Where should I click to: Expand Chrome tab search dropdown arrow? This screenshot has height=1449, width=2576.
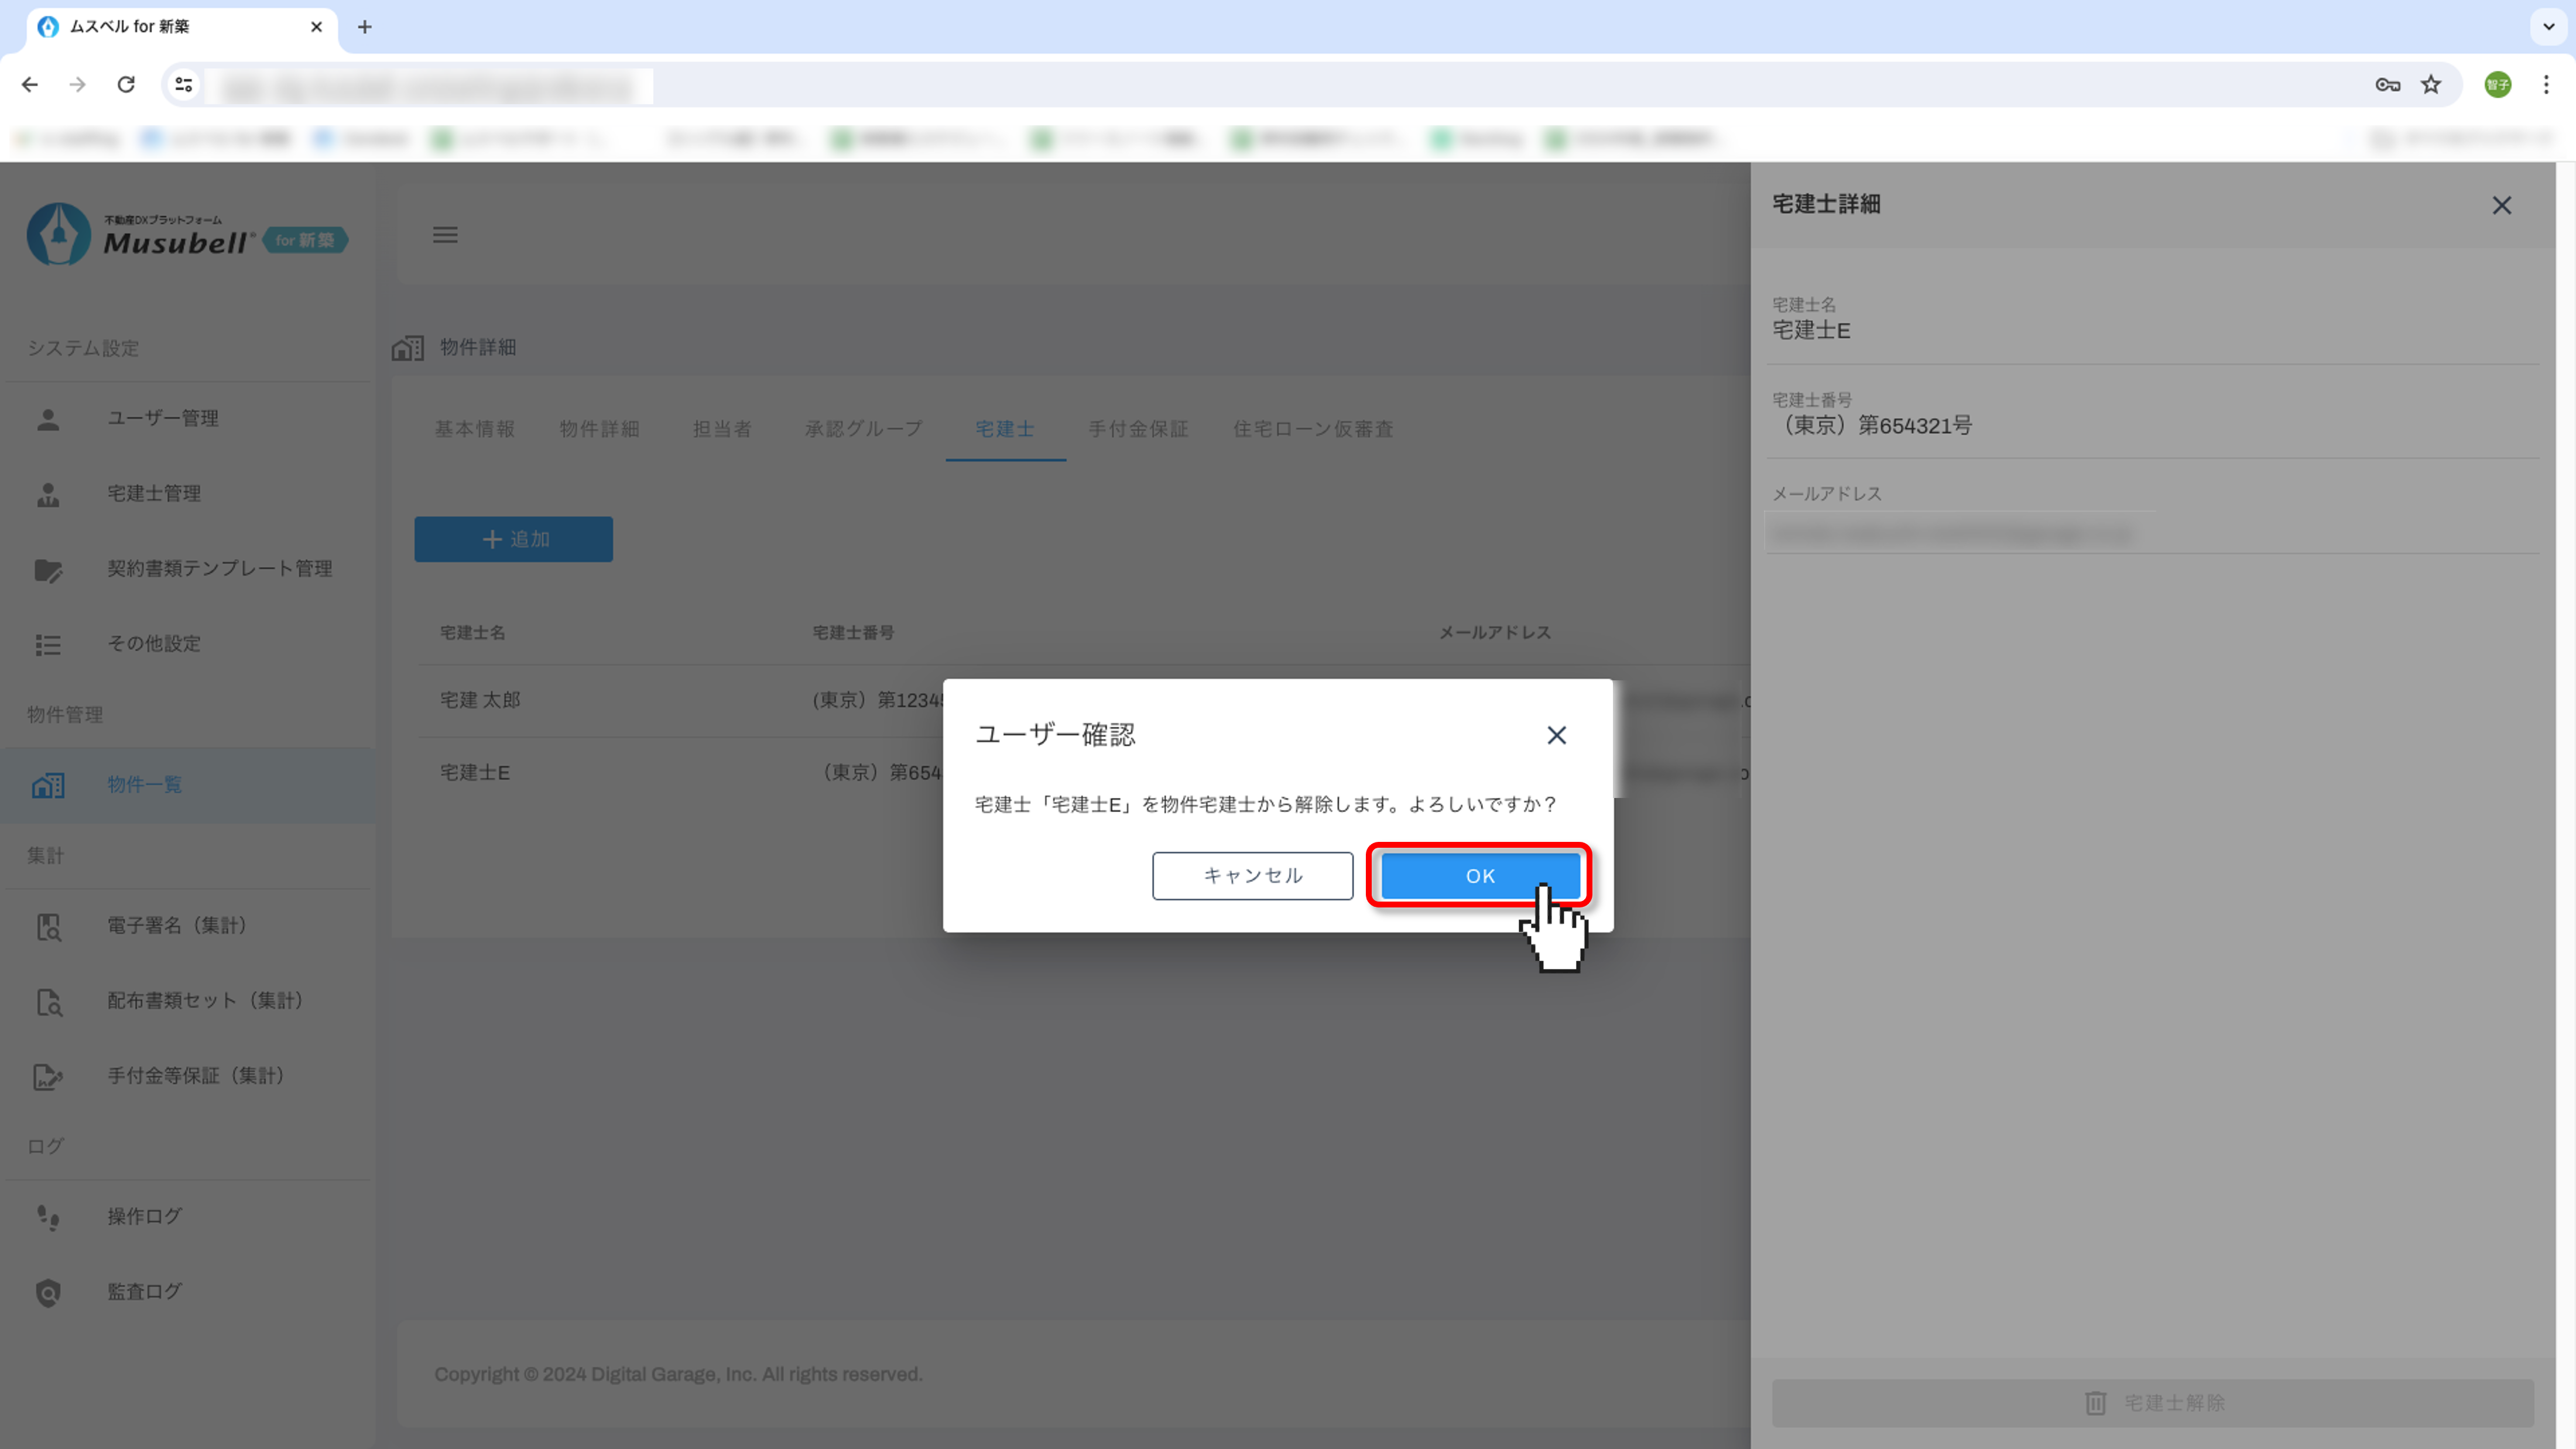2548,27
